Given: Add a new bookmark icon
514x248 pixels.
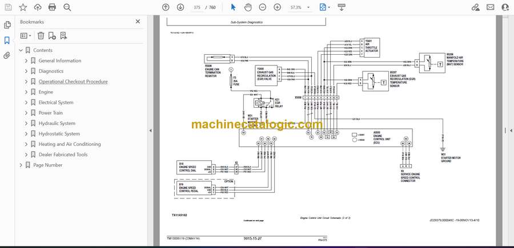Looking at the screenshot, I should (52, 36).
